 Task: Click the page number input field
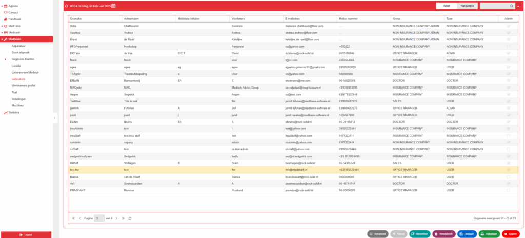tap(99, 218)
